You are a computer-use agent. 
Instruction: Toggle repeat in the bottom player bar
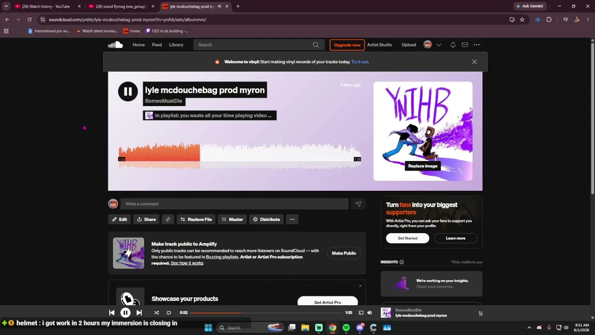169,313
